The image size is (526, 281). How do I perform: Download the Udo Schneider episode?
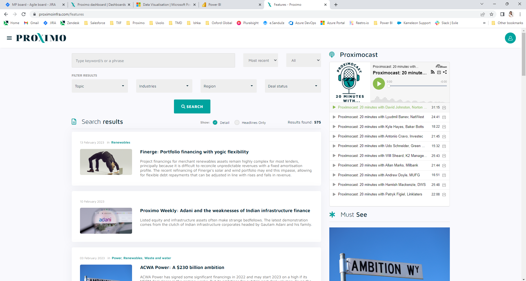pyautogui.click(x=444, y=146)
